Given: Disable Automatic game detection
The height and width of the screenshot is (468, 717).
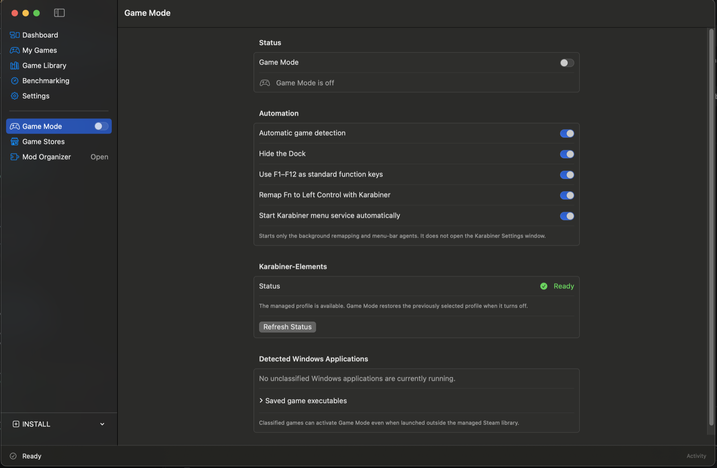Looking at the screenshot, I should 567,134.
